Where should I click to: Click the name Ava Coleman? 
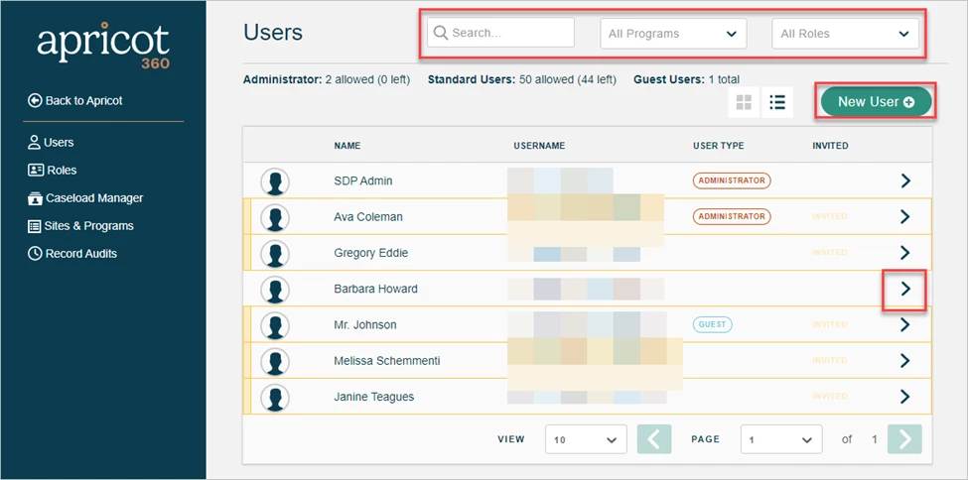click(368, 216)
